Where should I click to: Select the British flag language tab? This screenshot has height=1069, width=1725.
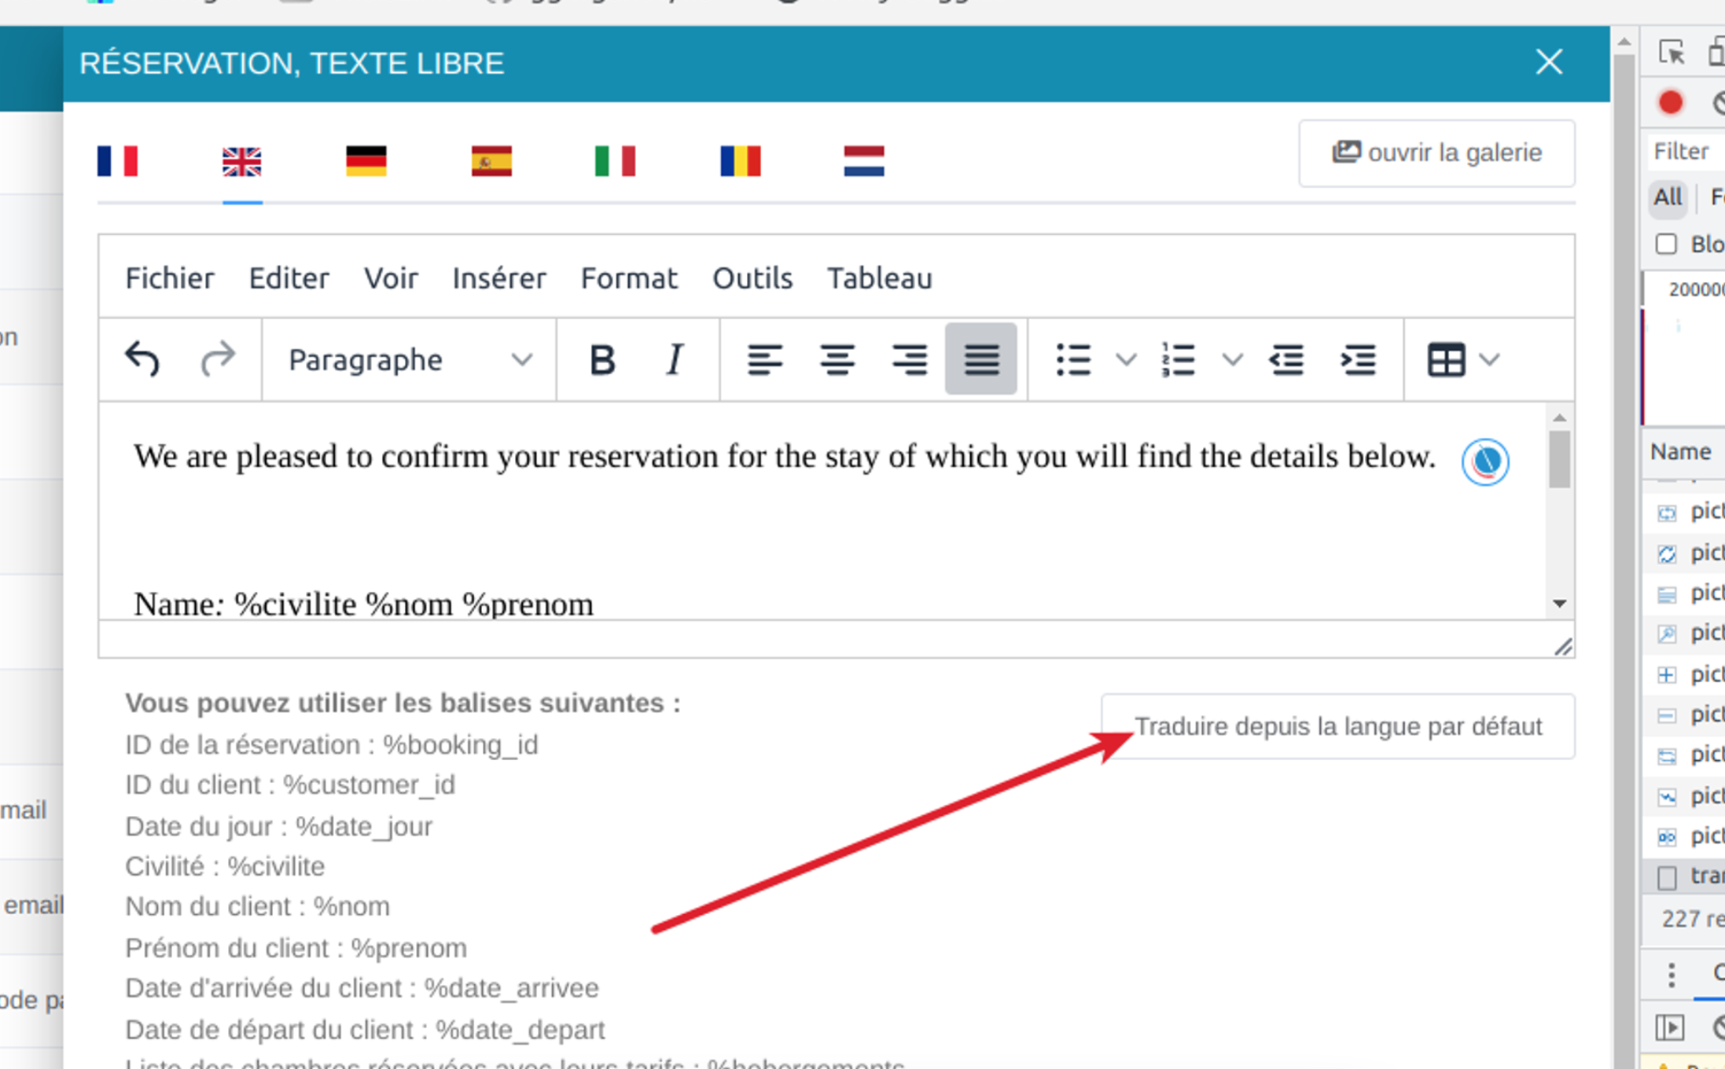[x=242, y=161]
